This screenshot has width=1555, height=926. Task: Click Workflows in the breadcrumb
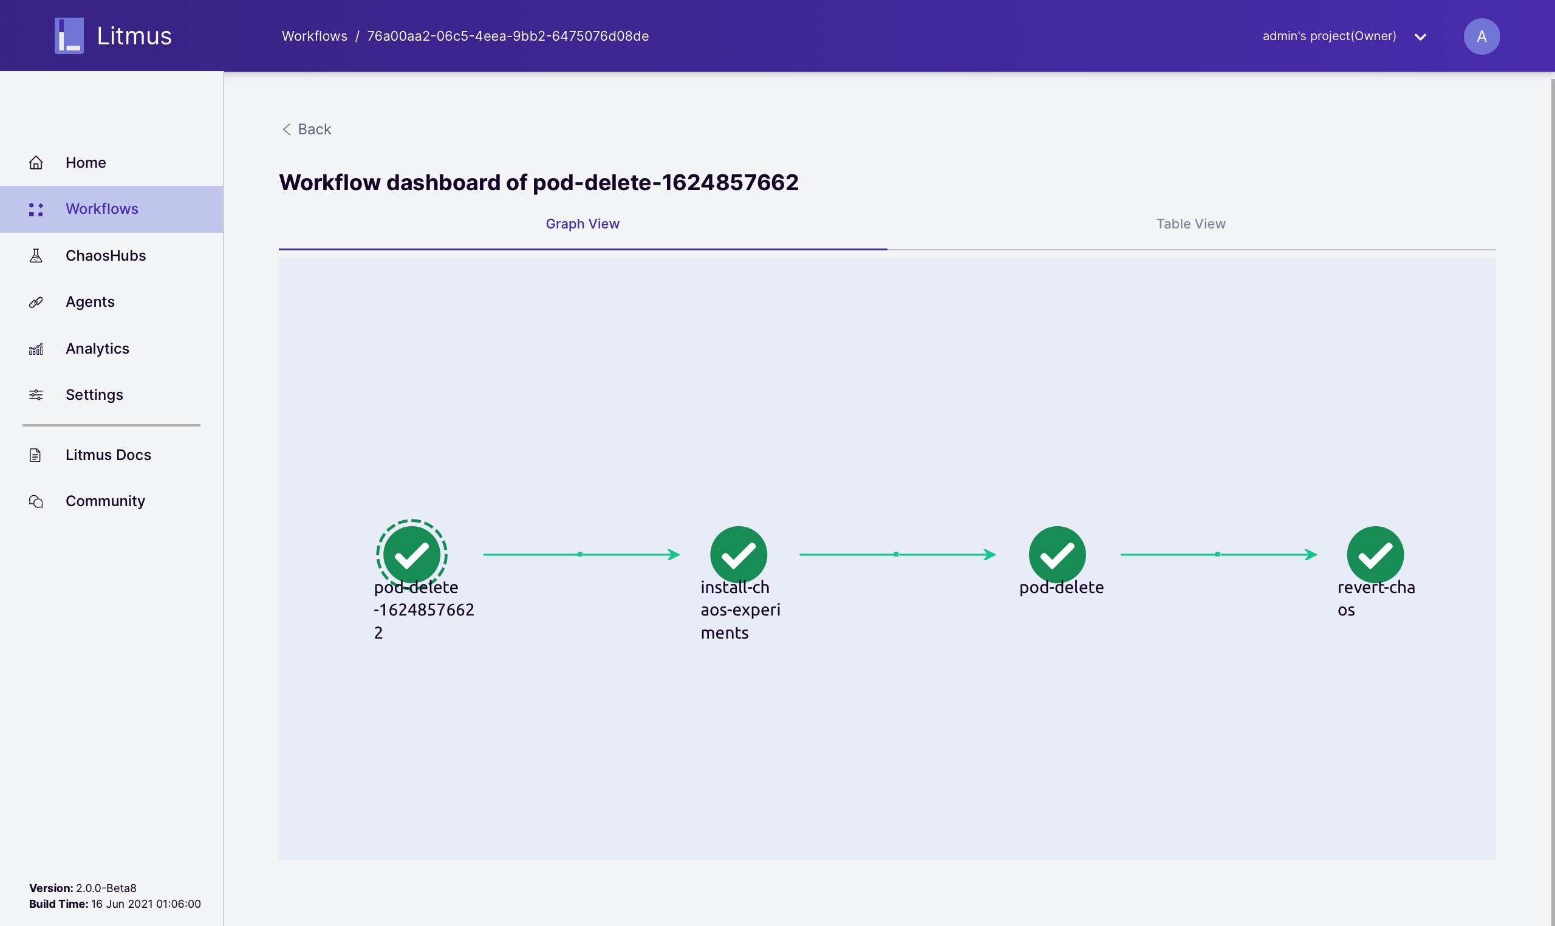click(x=315, y=36)
